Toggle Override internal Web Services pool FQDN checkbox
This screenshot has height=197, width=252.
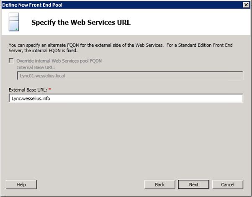pos(11,61)
